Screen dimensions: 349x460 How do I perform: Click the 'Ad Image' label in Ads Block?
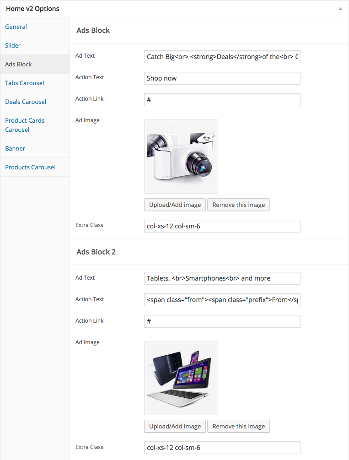pyautogui.click(x=87, y=120)
